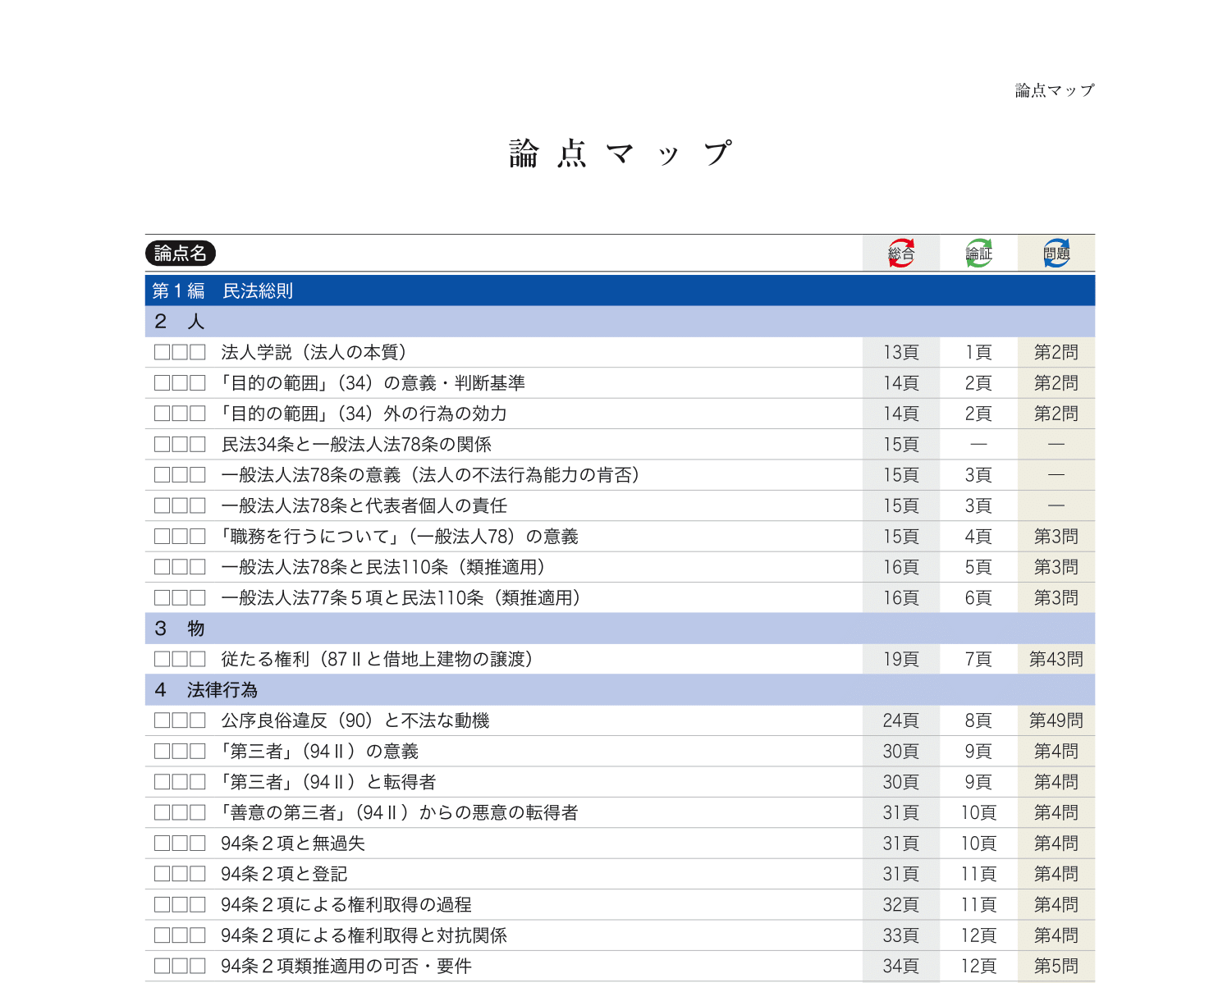This screenshot has height=983, width=1209.
Task: Click the red 総合 circular arrows icon
Action: coord(901,254)
